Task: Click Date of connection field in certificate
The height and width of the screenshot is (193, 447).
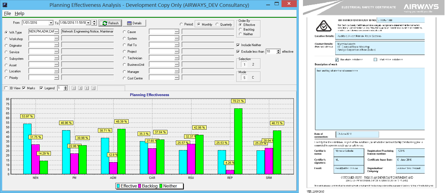Action: pyautogui.click(x=357, y=134)
